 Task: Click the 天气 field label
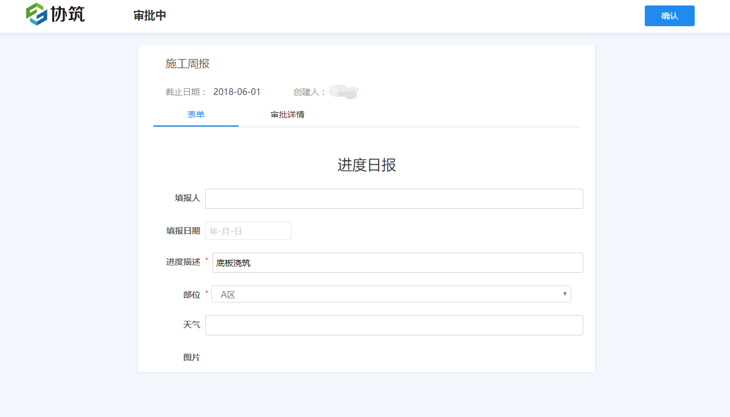[x=191, y=324]
